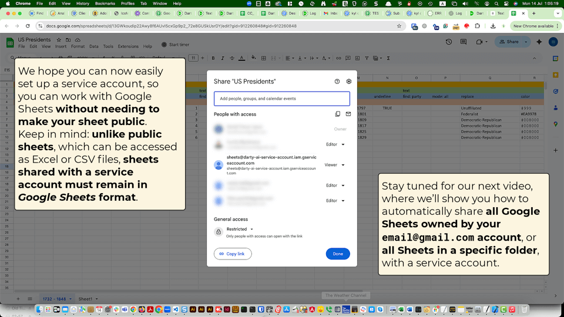564x317 pixels.
Task: Open vertical align dropdown in toolbar
Action: point(301,58)
